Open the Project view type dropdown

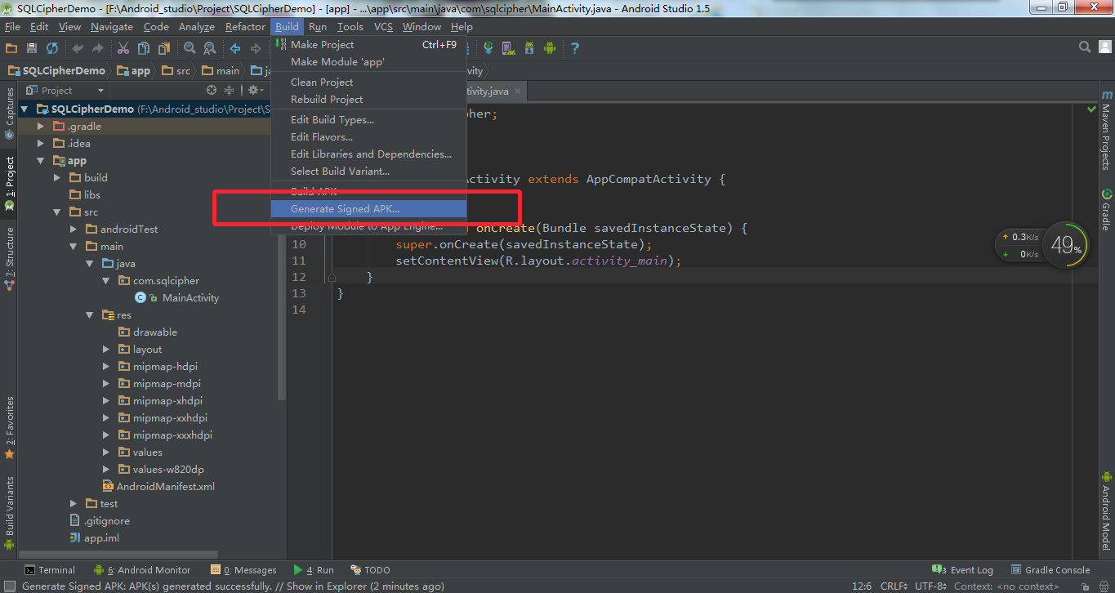coord(65,90)
